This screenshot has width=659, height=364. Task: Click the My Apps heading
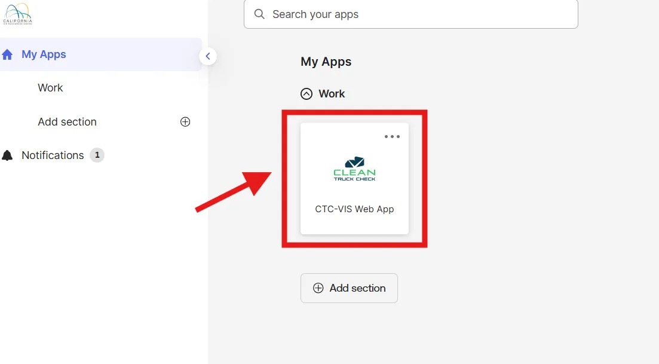click(326, 62)
